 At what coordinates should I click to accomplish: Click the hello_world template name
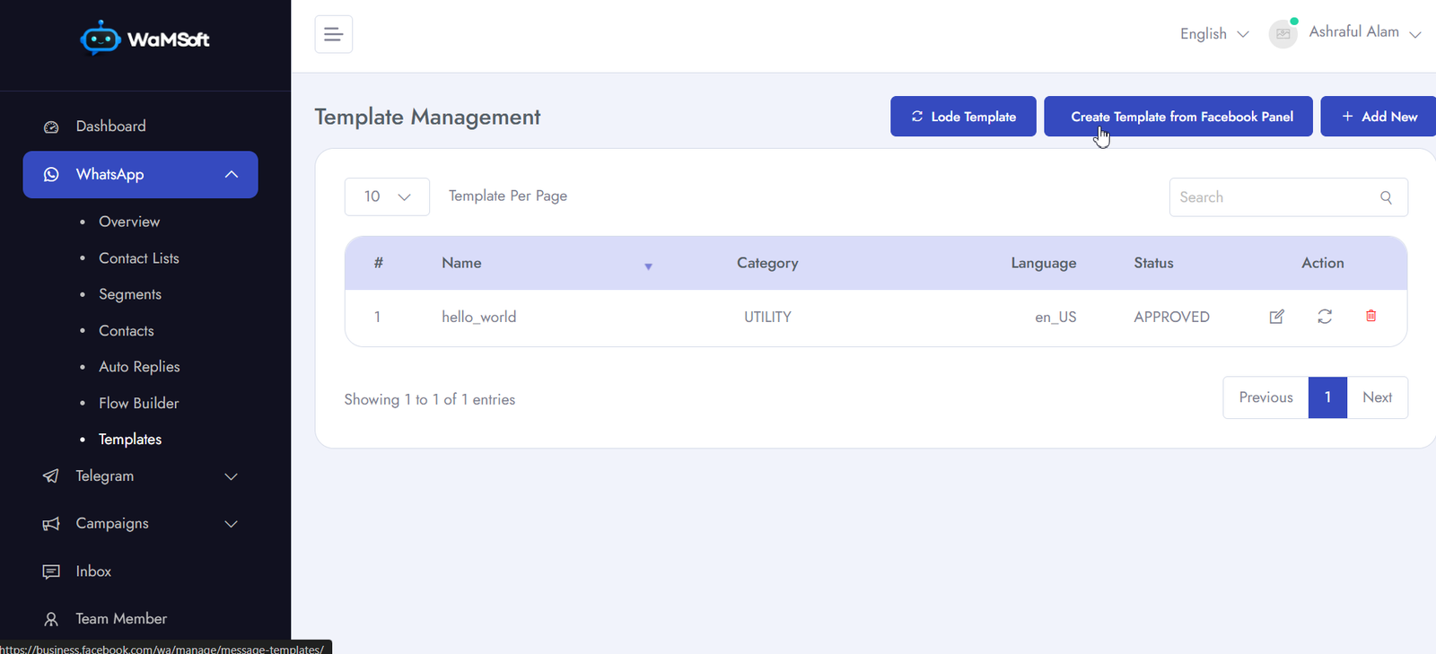(478, 317)
